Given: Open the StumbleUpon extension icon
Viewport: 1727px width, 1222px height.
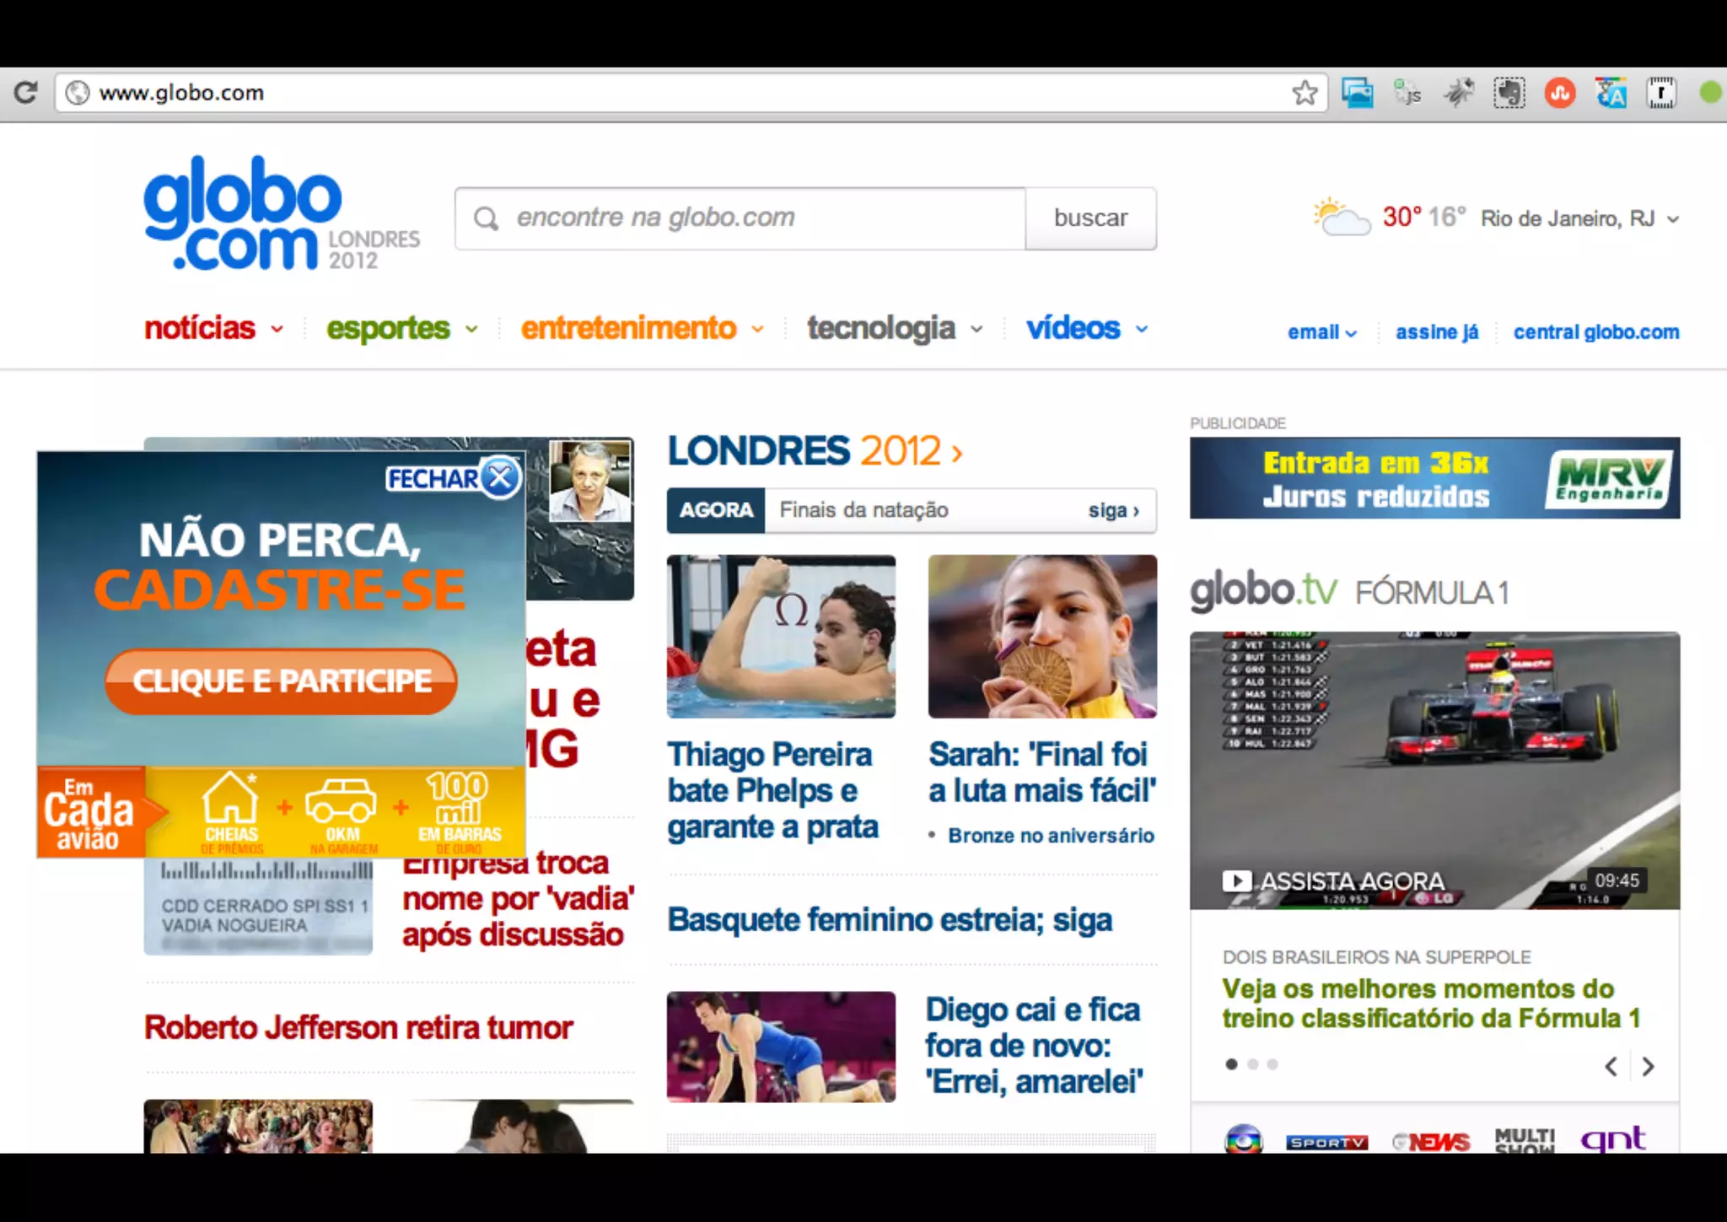Looking at the screenshot, I should point(1560,93).
